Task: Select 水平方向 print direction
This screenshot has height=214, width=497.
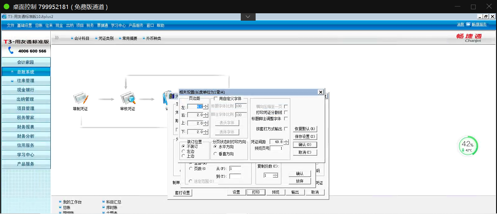Action: (x=215, y=147)
